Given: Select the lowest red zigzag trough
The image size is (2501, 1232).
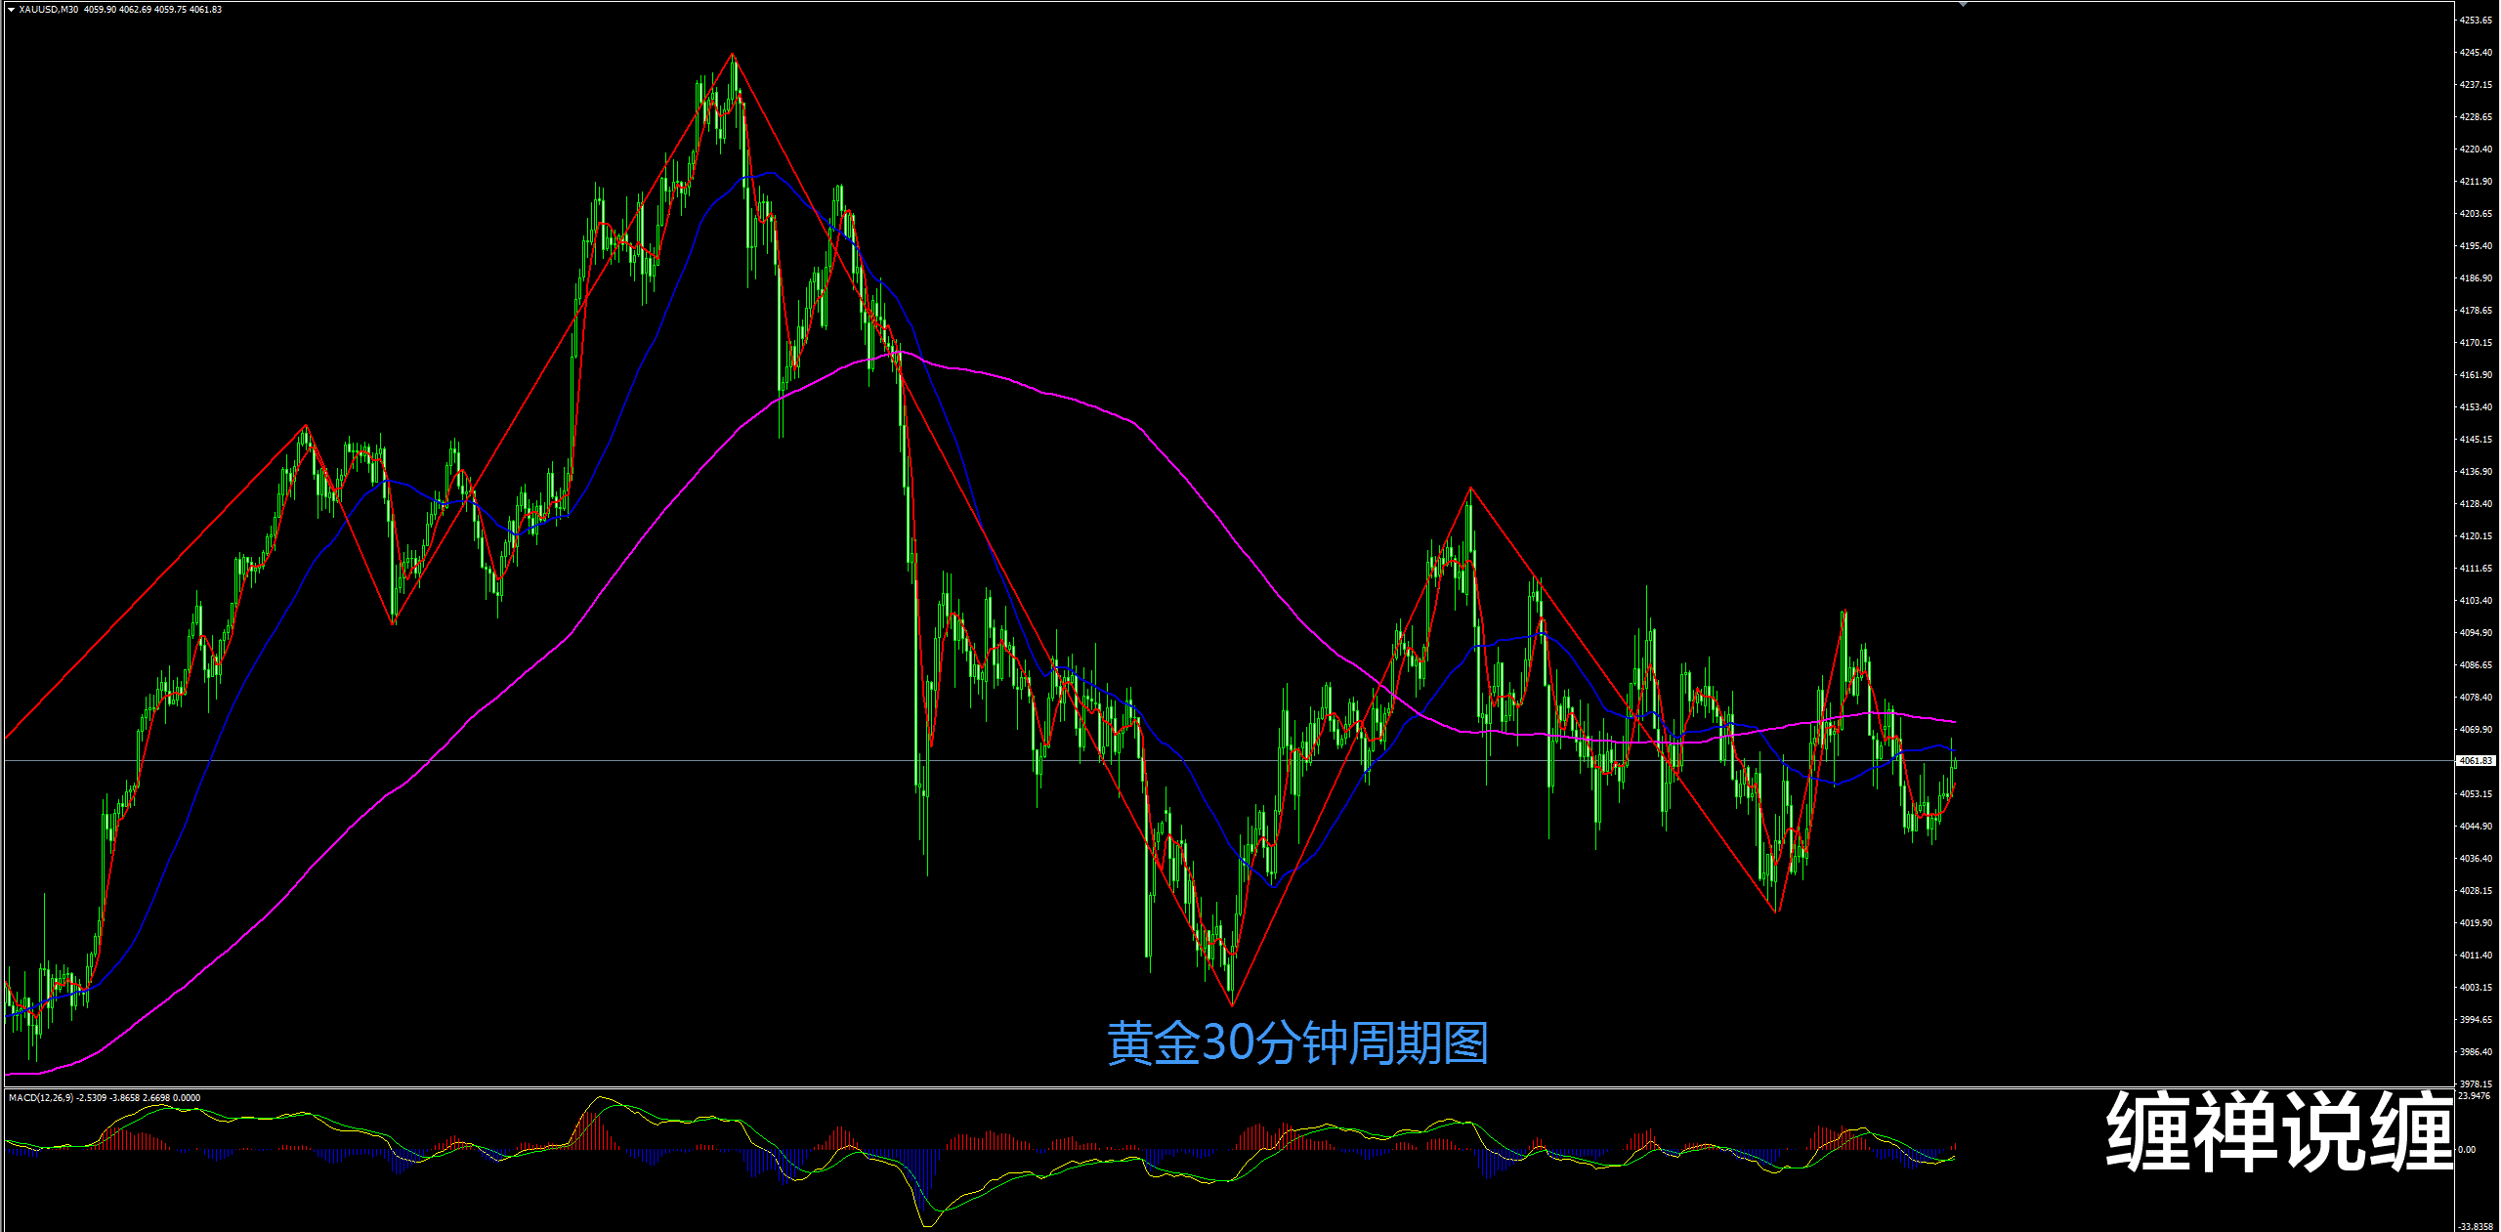Looking at the screenshot, I should click(x=1232, y=1004).
